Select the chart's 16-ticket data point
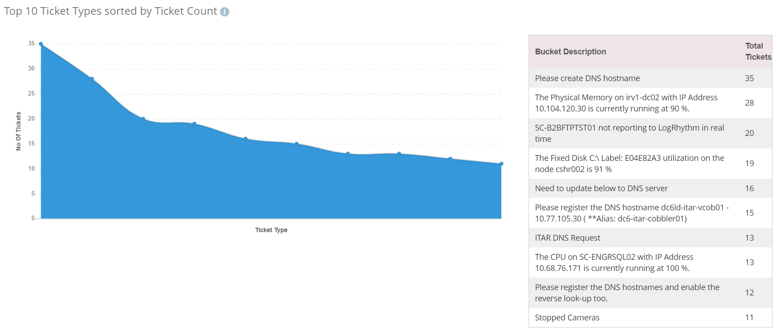The width and height of the screenshot is (777, 336). coord(245,139)
